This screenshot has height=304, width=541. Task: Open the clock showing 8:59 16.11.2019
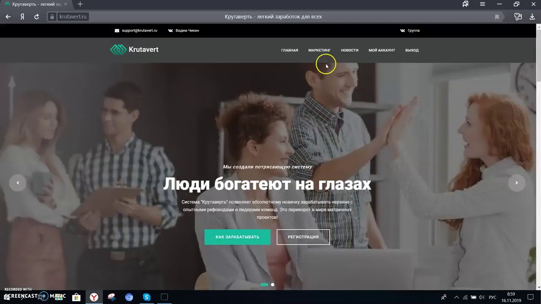[x=511, y=297]
